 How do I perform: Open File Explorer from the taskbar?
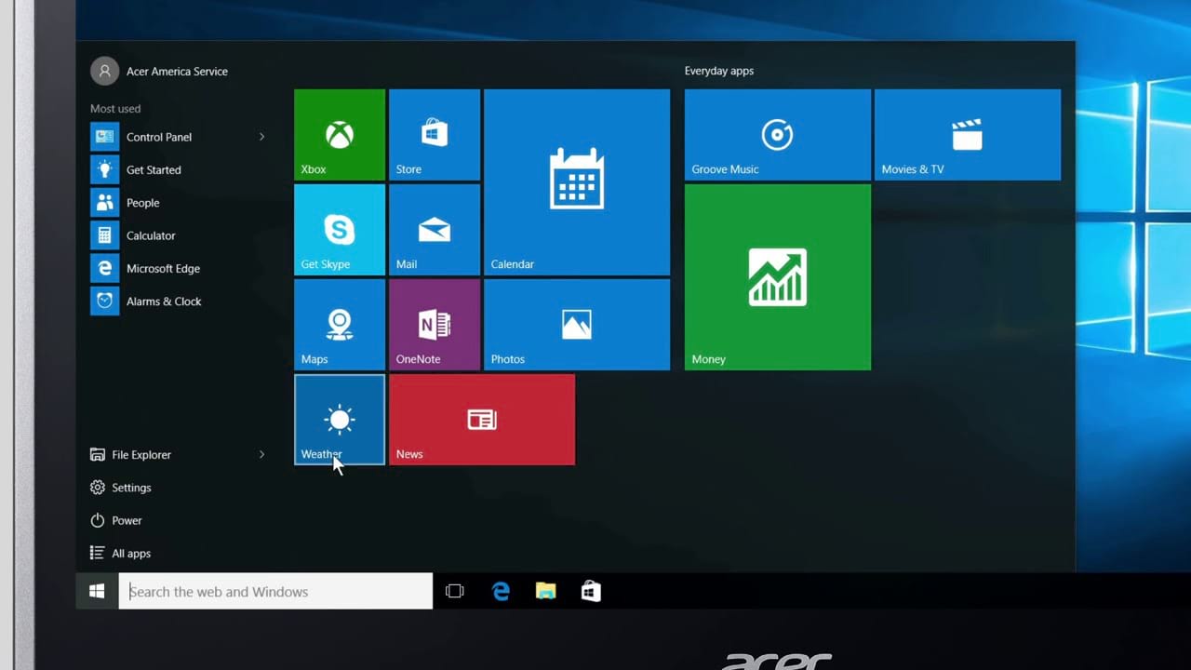[545, 591]
